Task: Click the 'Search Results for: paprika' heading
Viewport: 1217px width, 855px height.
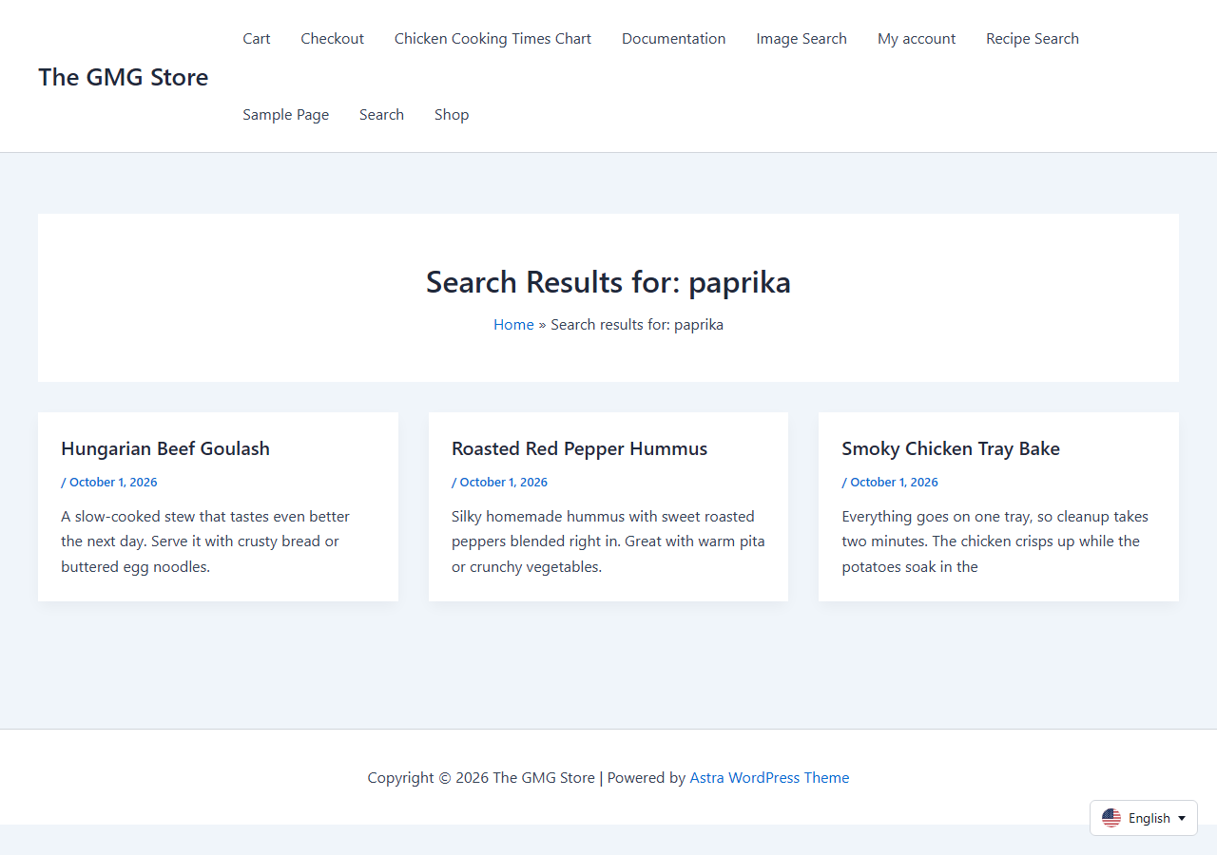Action: tap(608, 282)
